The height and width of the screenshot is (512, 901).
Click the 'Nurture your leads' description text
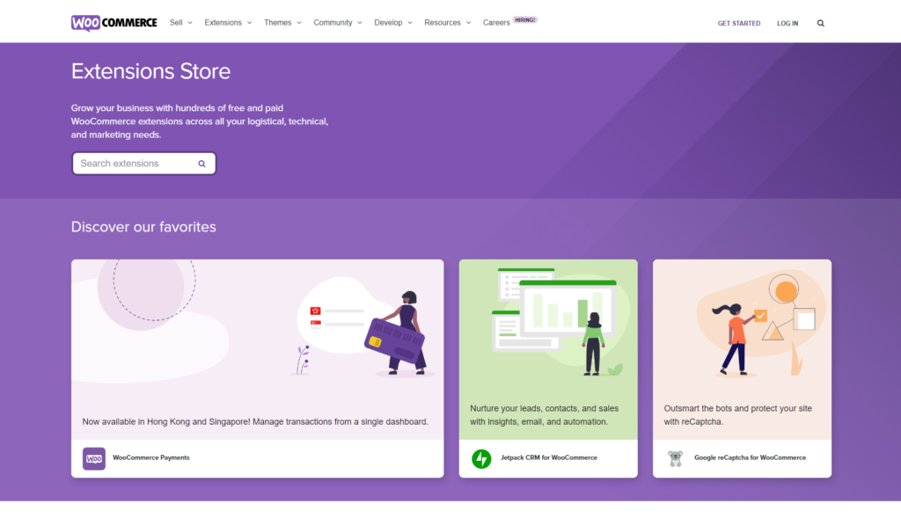[x=544, y=415]
